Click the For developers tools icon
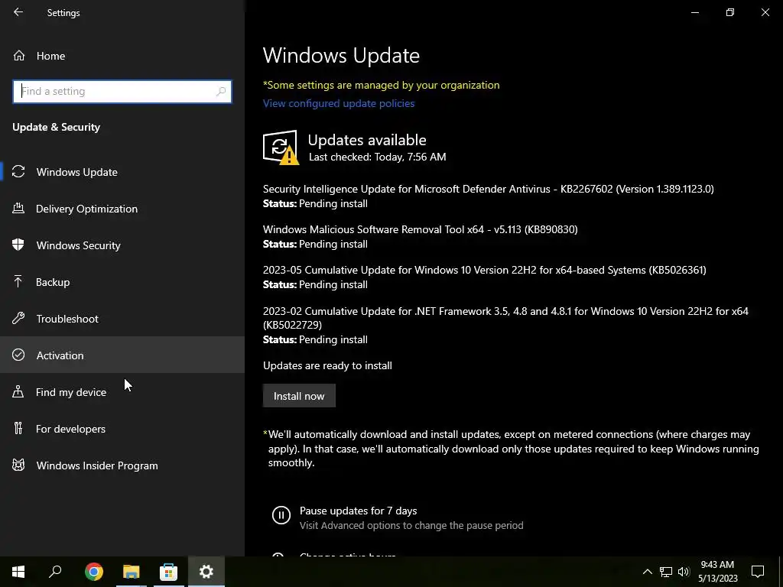The height and width of the screenshot is (587, 783). [x=18, y=428]
